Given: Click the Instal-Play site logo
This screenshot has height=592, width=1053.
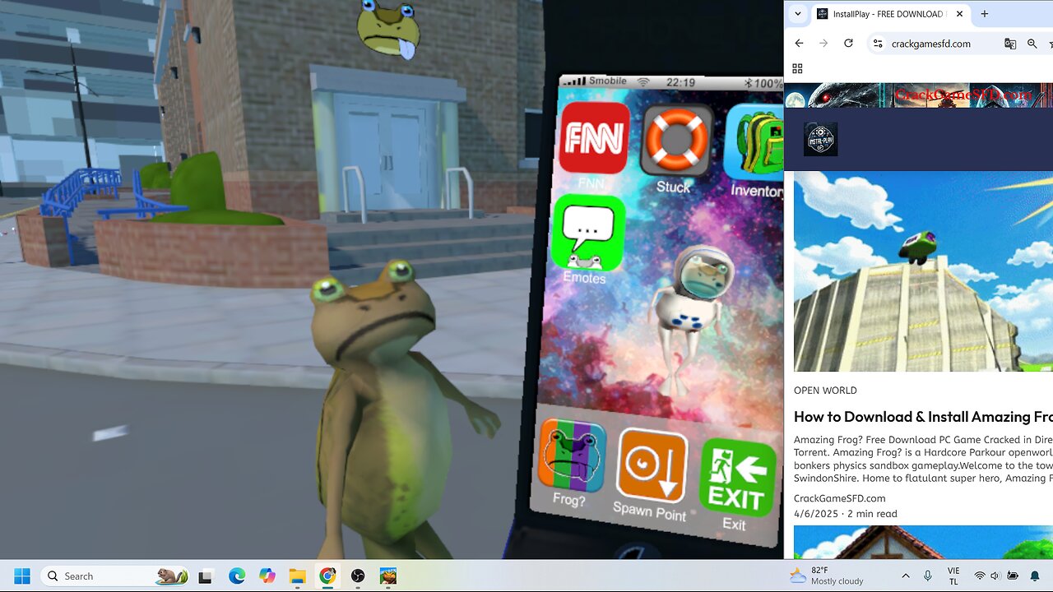Looking at the screenshot, I should pos(820,139).
